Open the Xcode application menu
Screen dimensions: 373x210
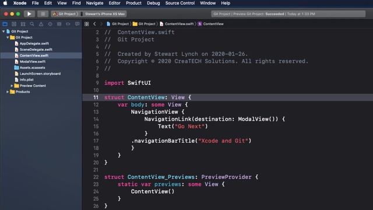click(20, 3)
